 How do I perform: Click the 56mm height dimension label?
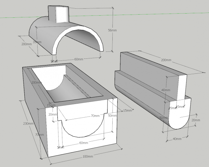pyautogui.click(x=112, y=30)
